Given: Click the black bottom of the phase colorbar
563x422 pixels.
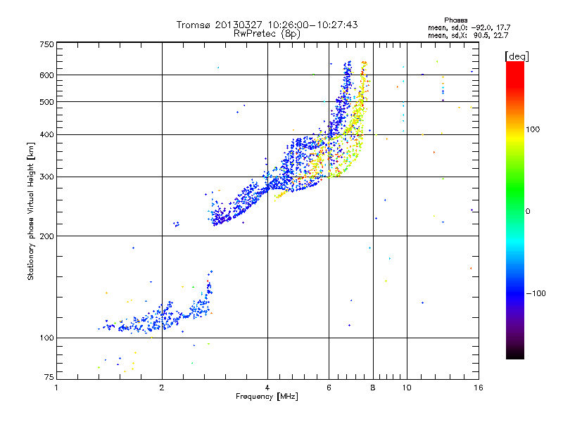Looking at the screenshot, I should pos(515,354).
